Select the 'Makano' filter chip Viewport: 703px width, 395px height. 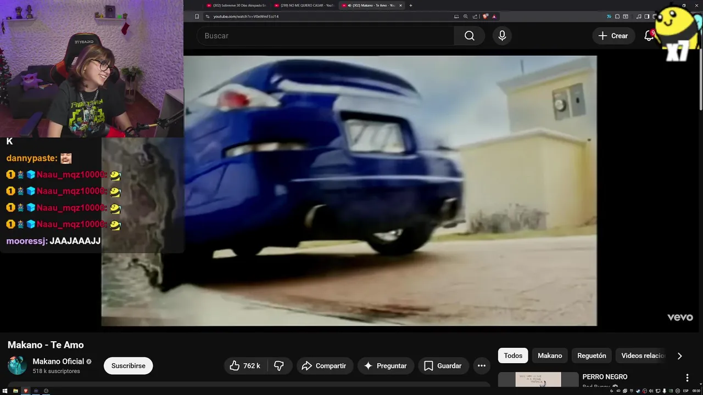click(550, 356)
